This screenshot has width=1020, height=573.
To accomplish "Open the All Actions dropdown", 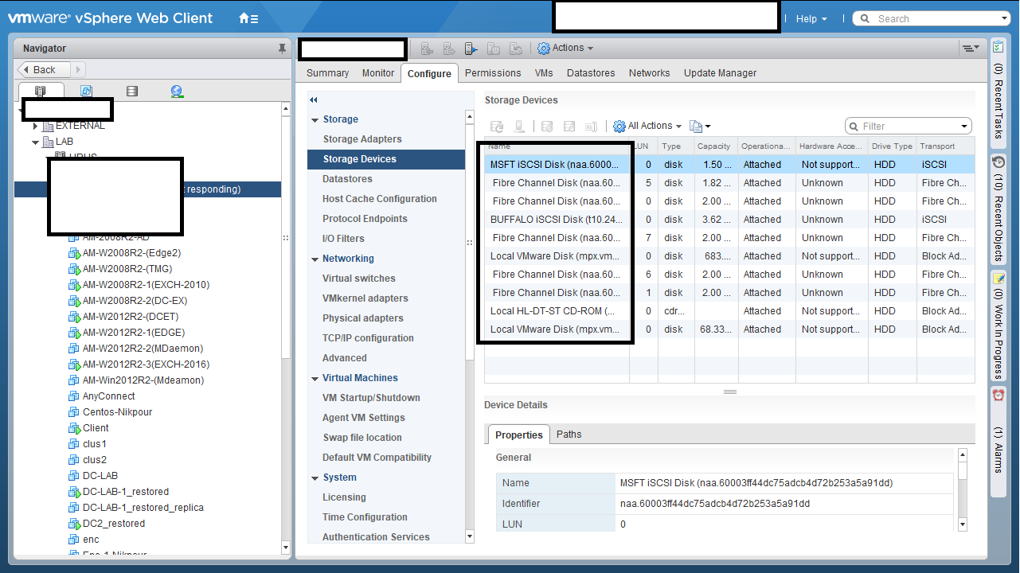I will 647,126.
